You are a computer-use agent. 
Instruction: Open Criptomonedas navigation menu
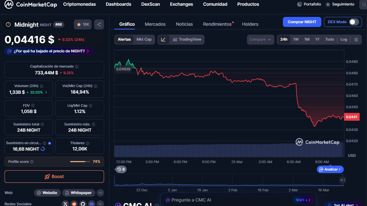click(x=79, y=4)
